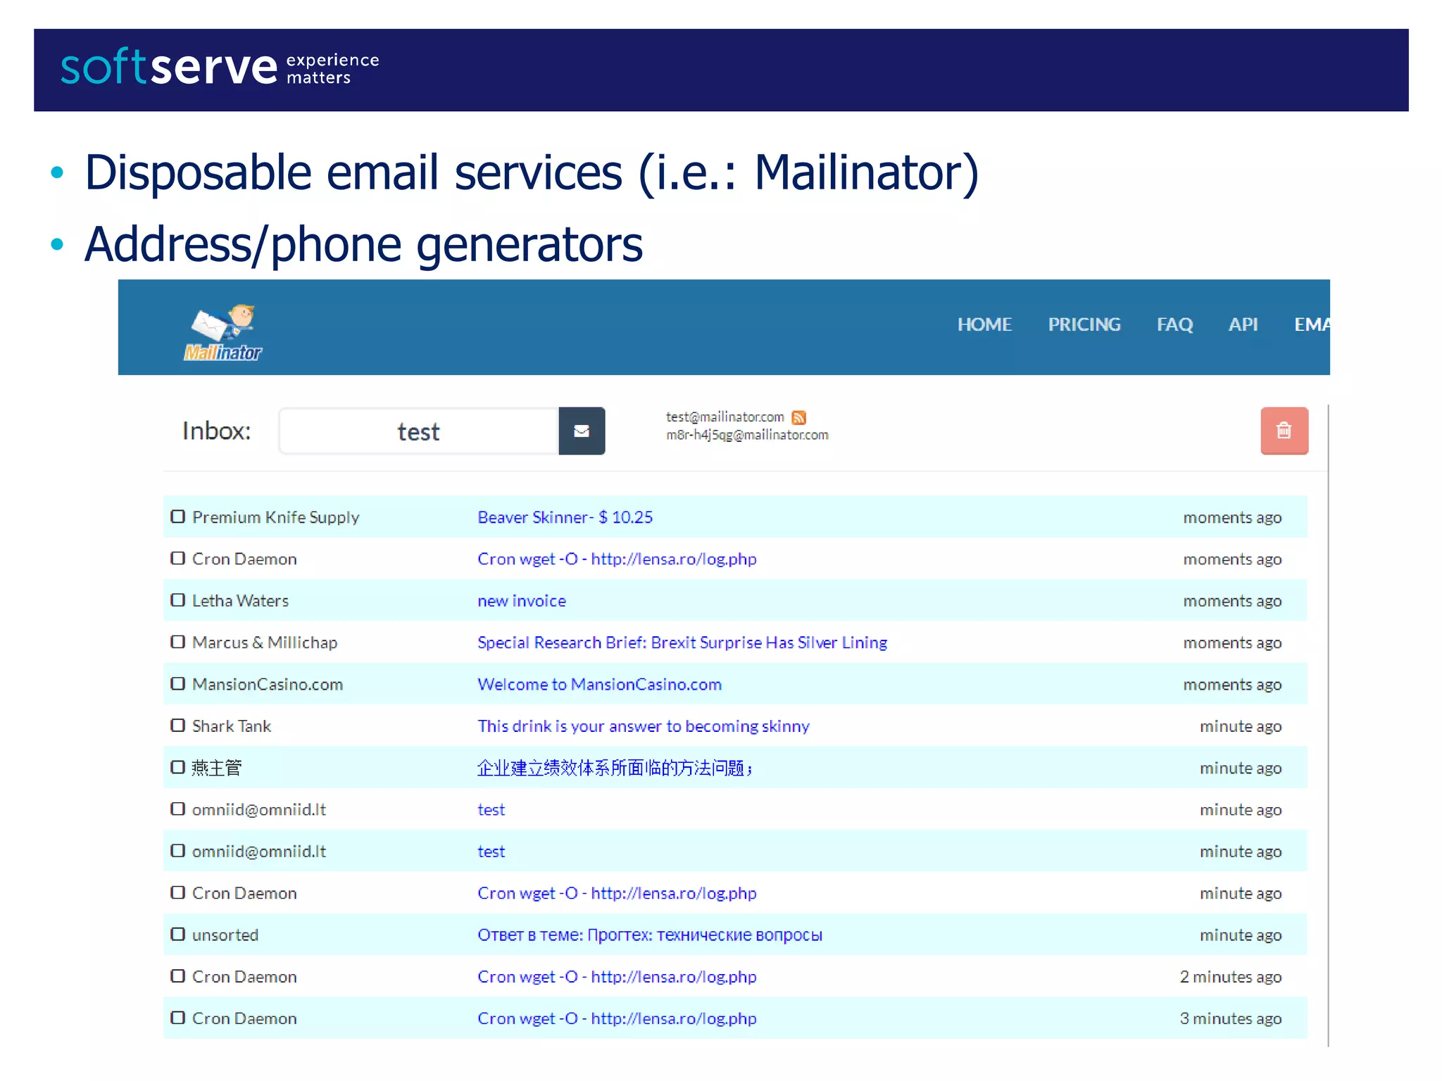Click m8r-h4j5qg@mailinator.com alternate address
This screenshot has height=1081, width=1442.
click(747, 435)
